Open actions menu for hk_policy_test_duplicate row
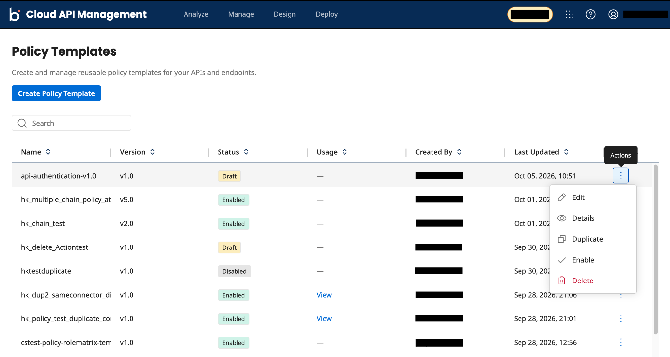 621,318
